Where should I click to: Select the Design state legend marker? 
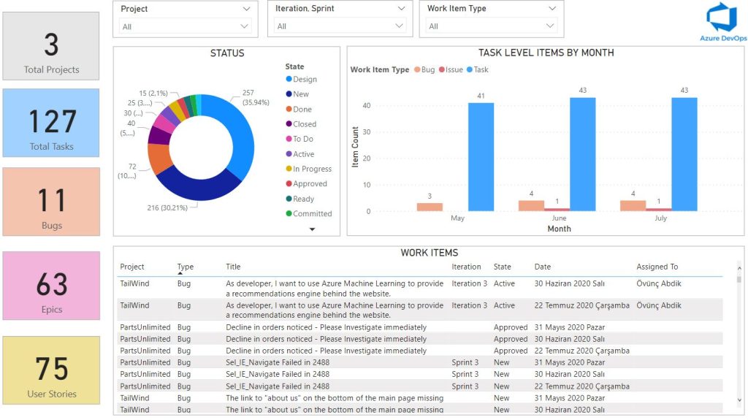point(289,80)
